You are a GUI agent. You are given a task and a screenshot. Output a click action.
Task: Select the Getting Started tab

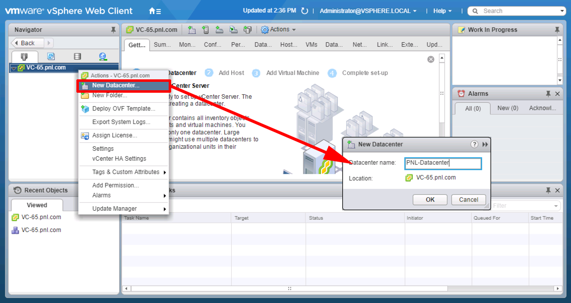tap(137, 45)
